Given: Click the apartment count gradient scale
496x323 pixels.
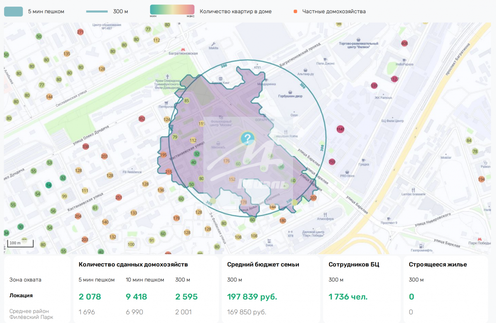Looking at the screenshot, I should tap(172, 10).
